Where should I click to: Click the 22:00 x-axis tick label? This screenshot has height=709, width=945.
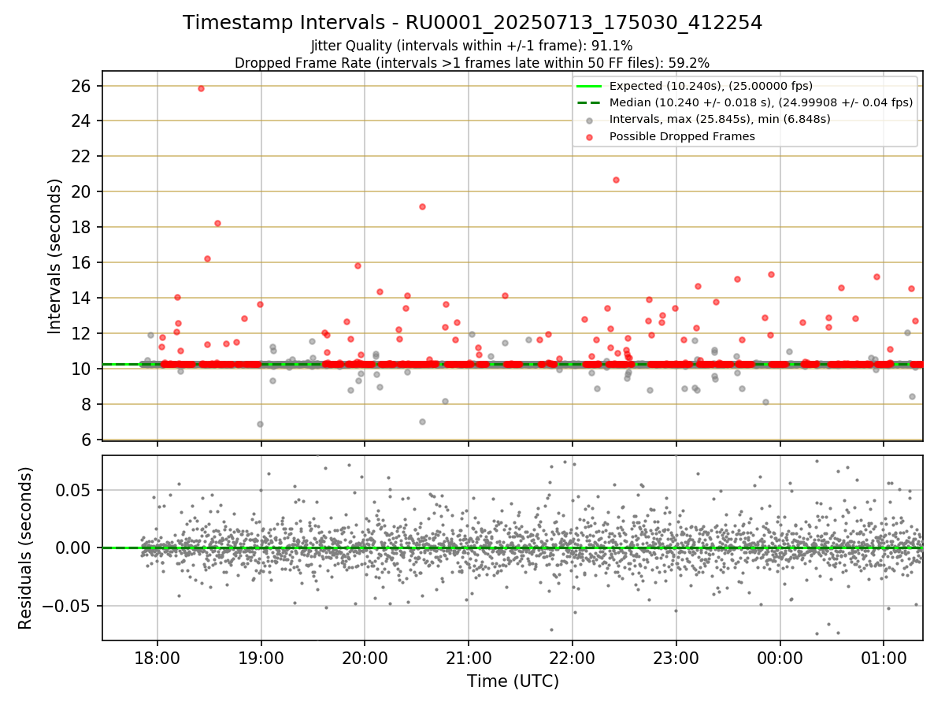click(x=572, y=657)
